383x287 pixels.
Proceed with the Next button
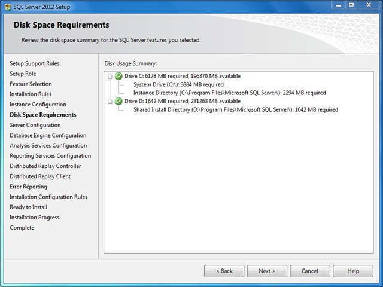(267, 271)
